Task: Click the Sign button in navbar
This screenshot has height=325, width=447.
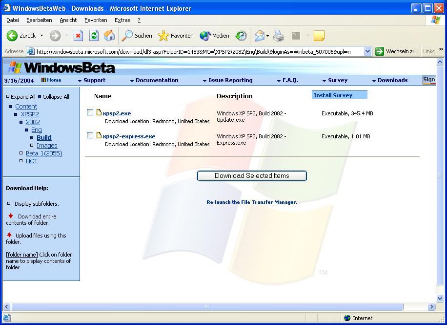Action: 429,80
